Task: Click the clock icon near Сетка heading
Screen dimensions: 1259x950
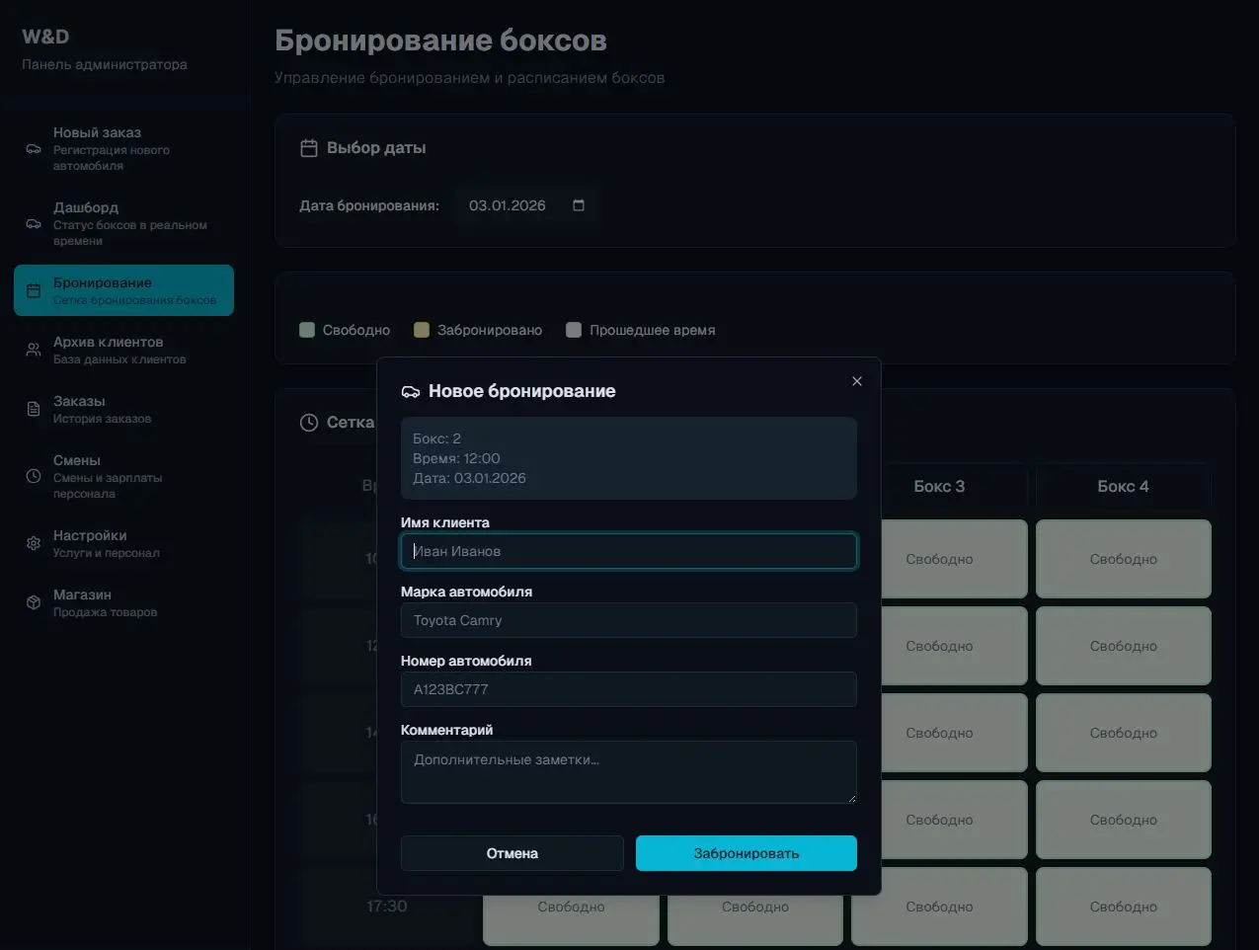Action: 307,422
